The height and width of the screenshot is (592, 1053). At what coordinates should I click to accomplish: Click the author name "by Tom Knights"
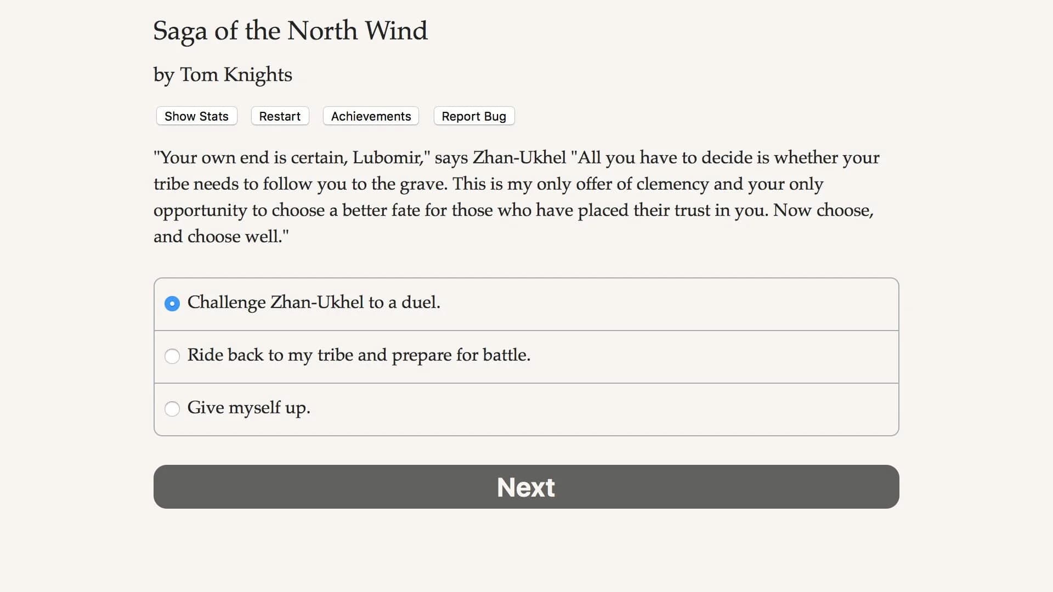pyautogui.click(x=222, y=75)
